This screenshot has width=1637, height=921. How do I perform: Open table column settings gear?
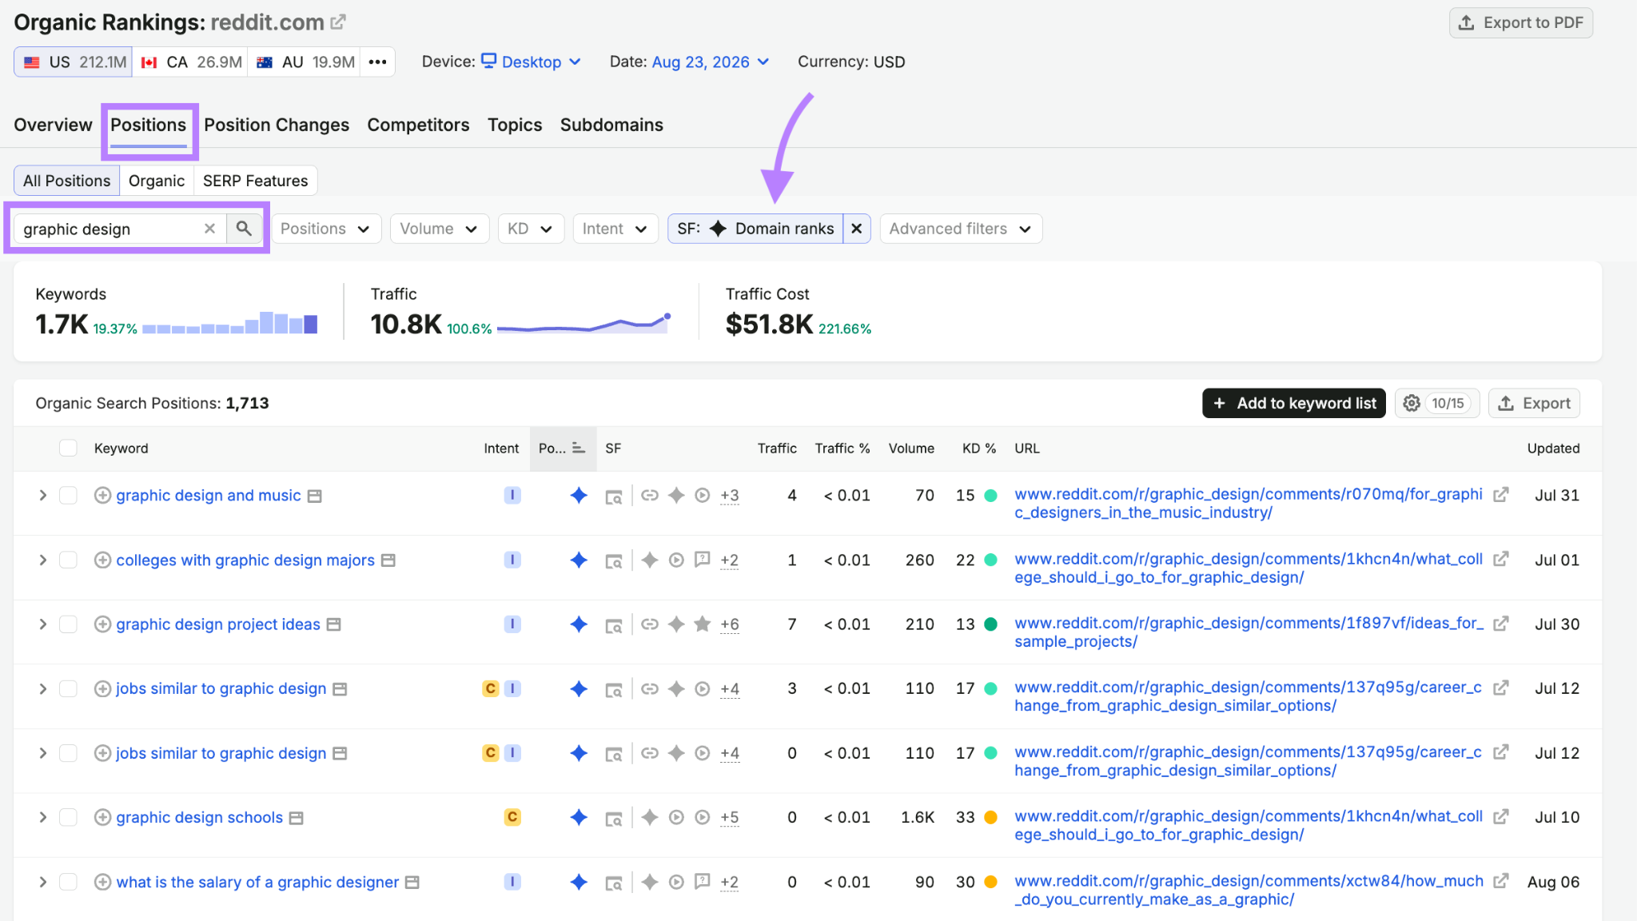pyautogui.click(x=1412, y=403)
